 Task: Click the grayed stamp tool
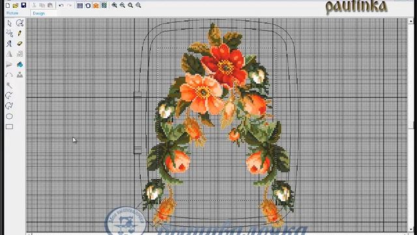coord(20,75)
